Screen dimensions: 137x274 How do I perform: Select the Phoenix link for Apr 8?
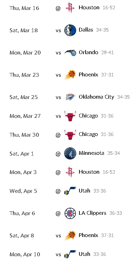point(88,235)
